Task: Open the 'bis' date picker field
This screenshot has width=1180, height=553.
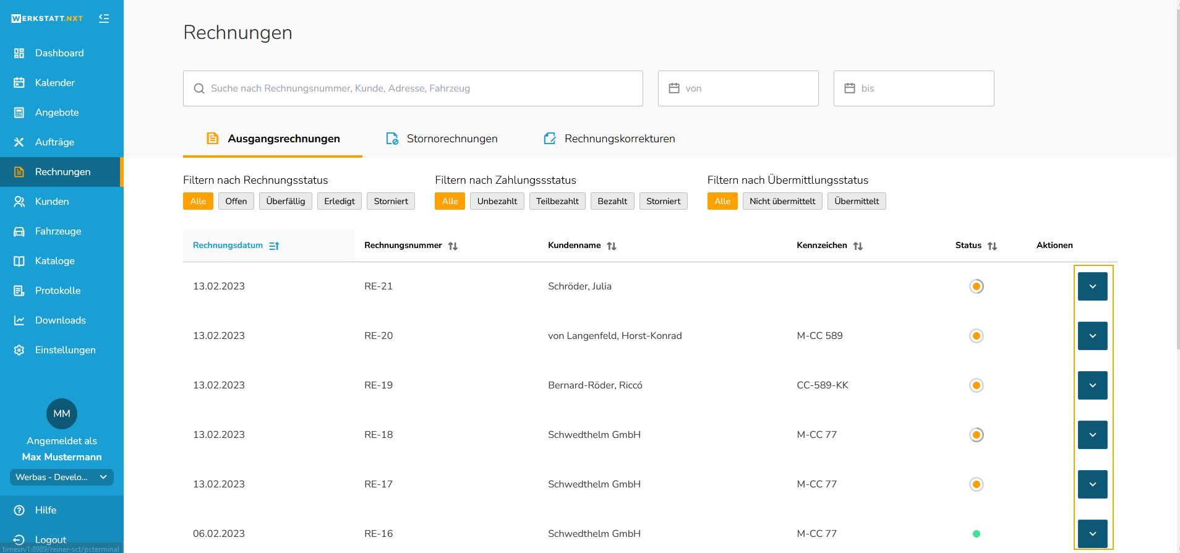Action: pos(914,88)
